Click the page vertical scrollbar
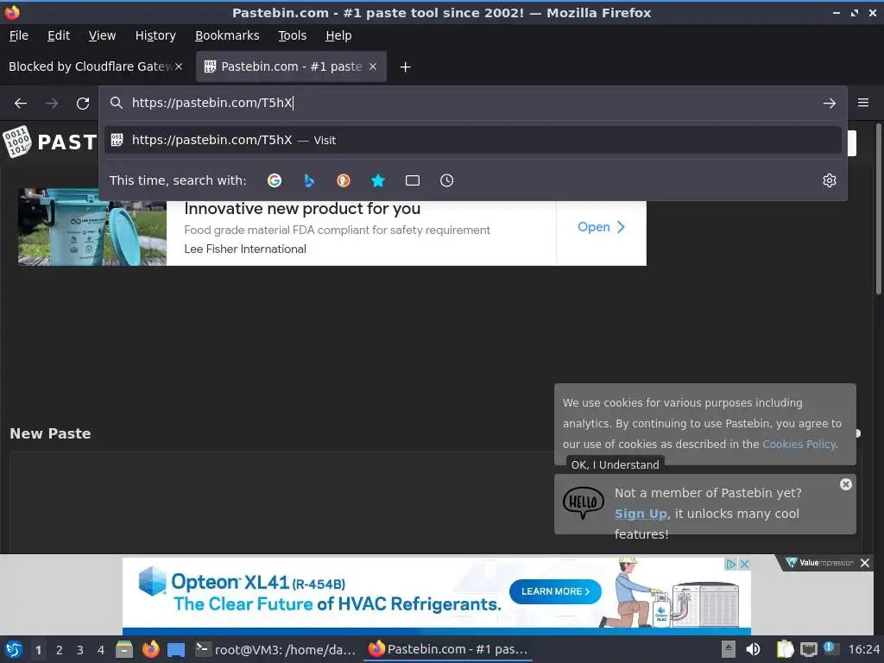This screenshot has width=884, height=663. [878, 209]
